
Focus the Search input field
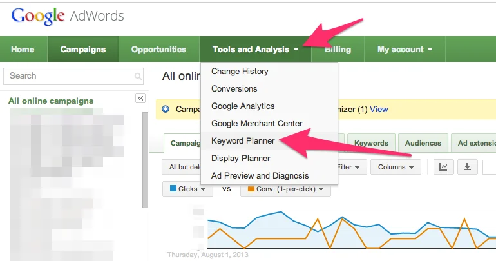[73, 76]
